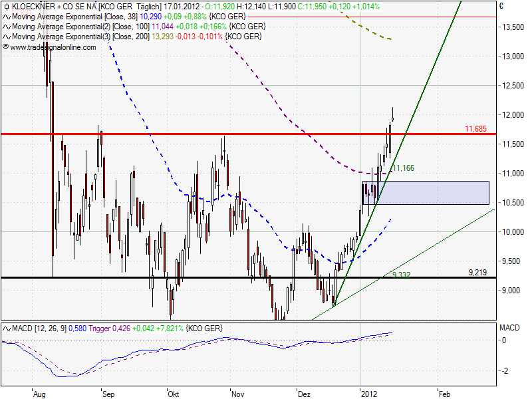Click the 11,000 price axis label
Image resolution: width=532 pixels, height=399 pixels.
click(x=513, y=174)
